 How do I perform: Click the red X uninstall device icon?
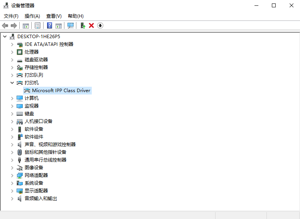(x=91, y=25)
